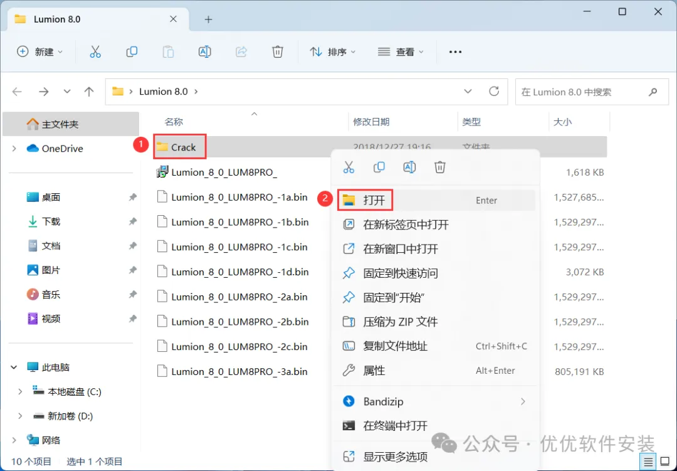This screenshot has width=677, height=471.
Task: Switch to large icons view in status bar
Action: coord(665,462)
